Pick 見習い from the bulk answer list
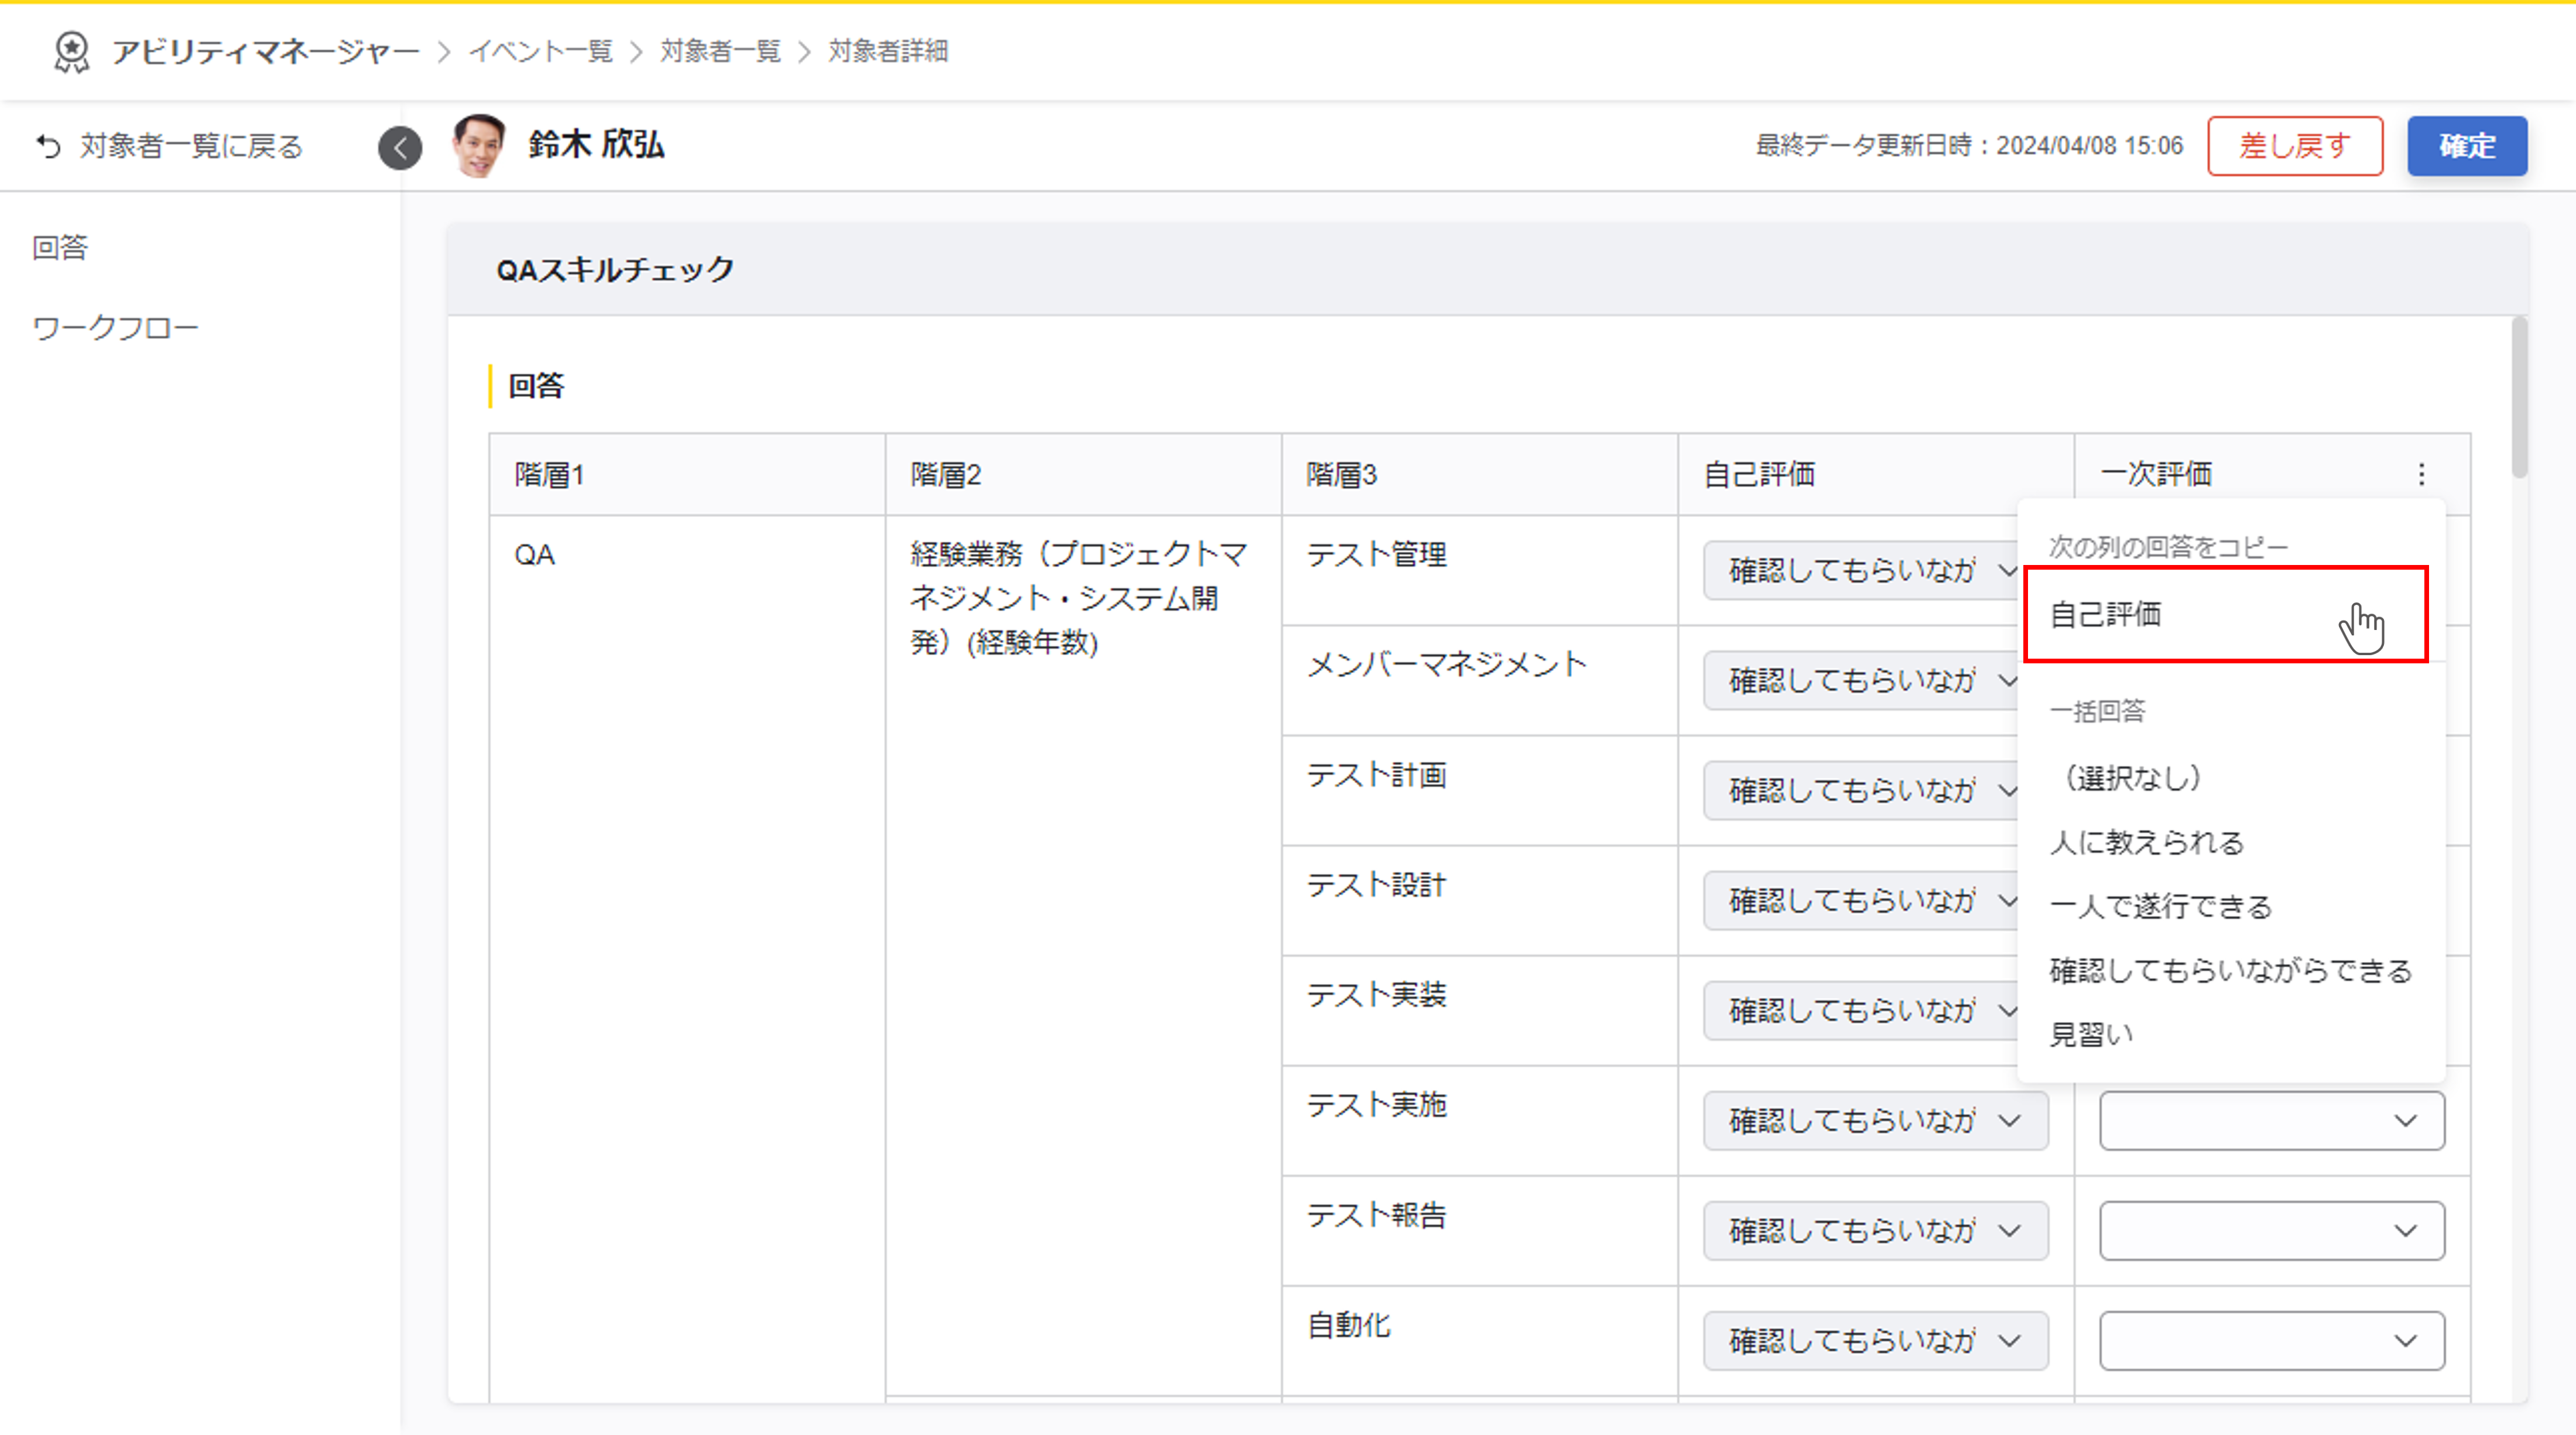The height and width of the screenshot is (1435, 2576). pos(2091,1034)
